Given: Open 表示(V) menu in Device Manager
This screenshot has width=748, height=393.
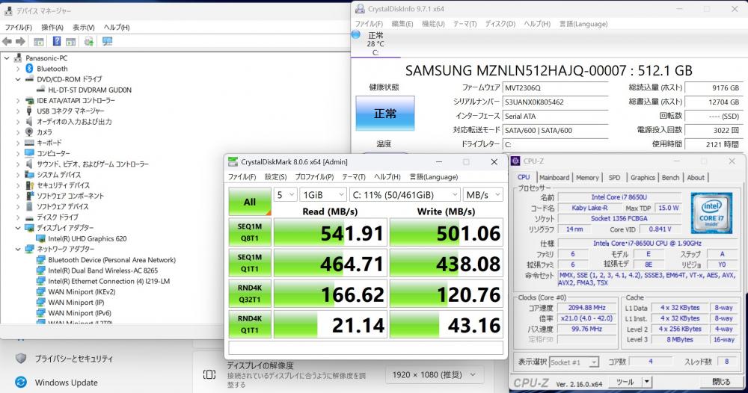Looking at the screenshot, I should click(x=84, y=27).
